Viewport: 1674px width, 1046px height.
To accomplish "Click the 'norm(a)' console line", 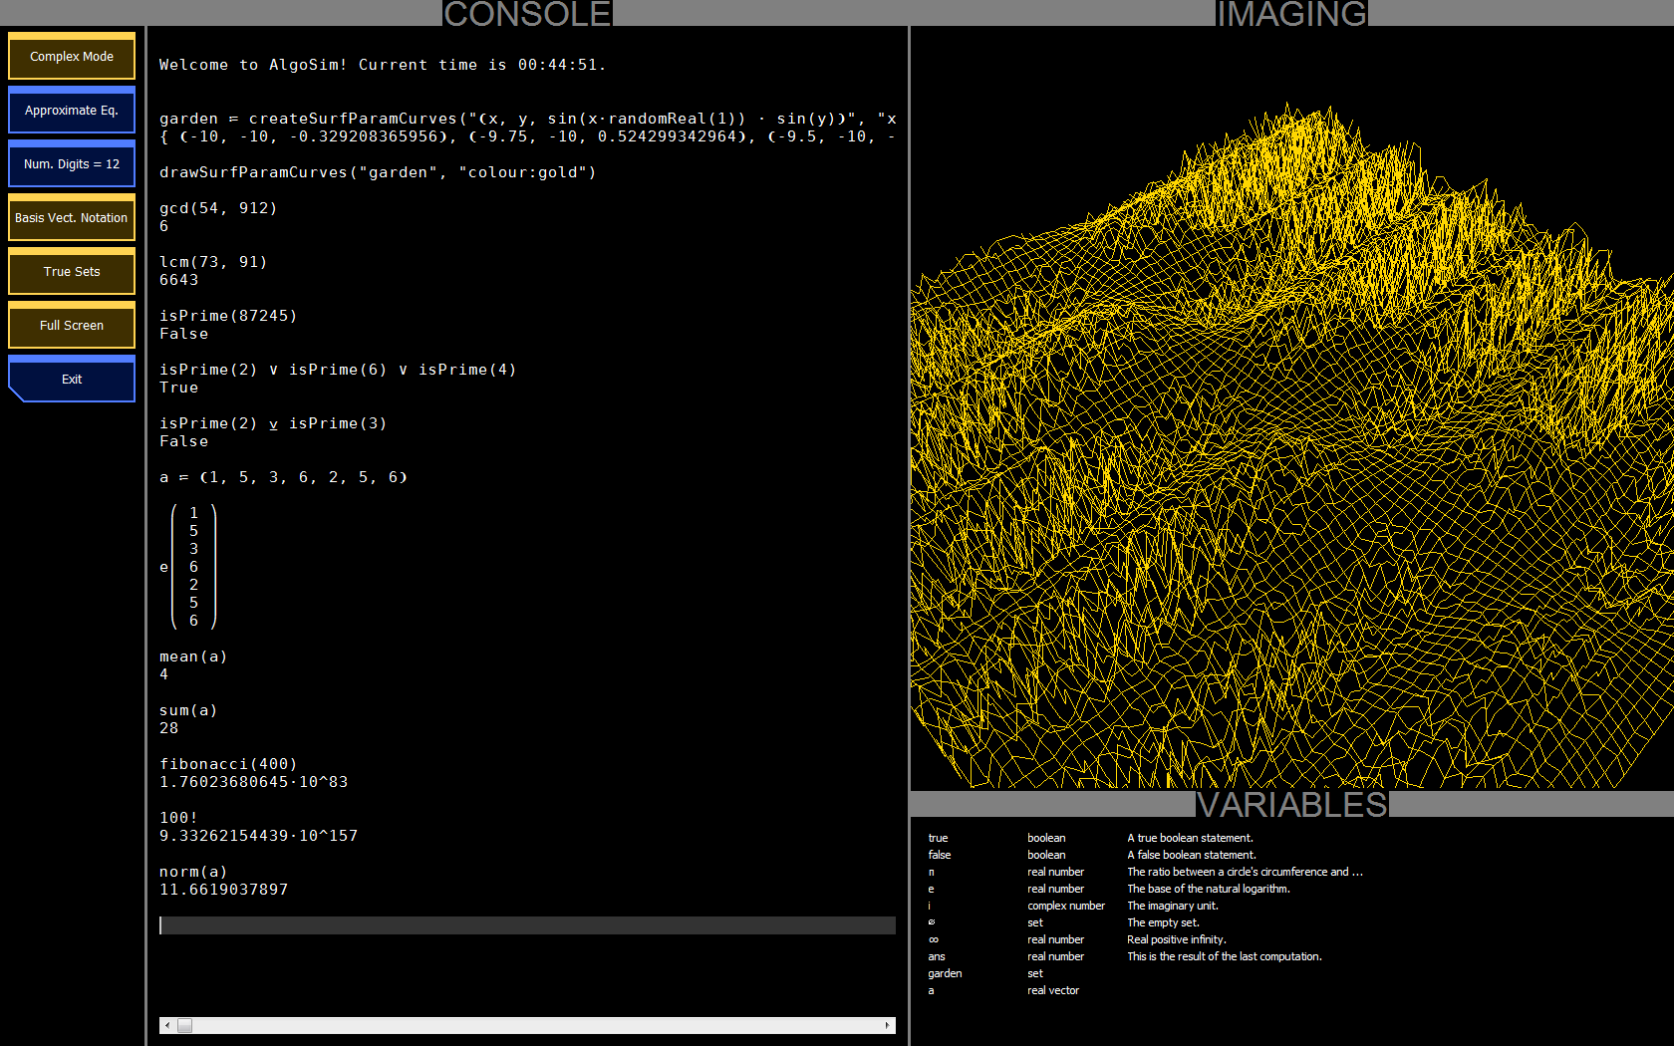I will (193, 872).
